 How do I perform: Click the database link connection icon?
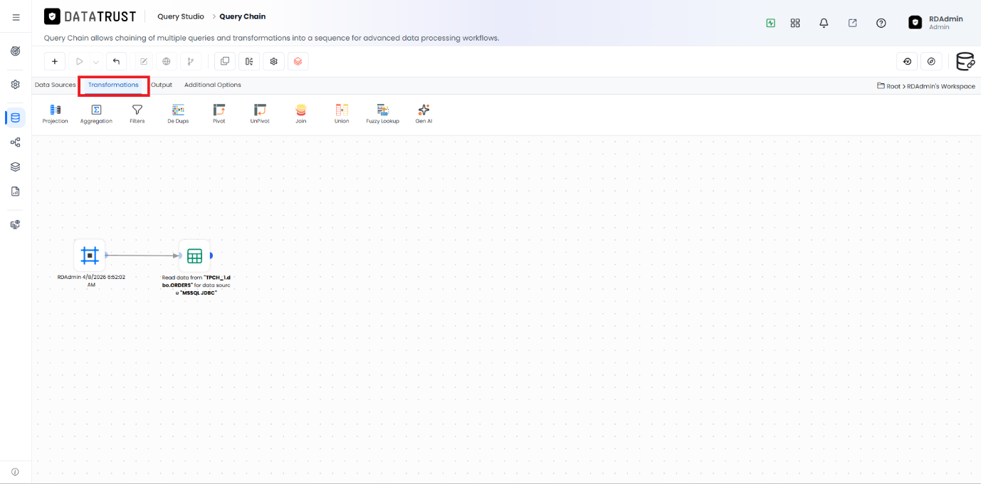click(x=965, y=61)
